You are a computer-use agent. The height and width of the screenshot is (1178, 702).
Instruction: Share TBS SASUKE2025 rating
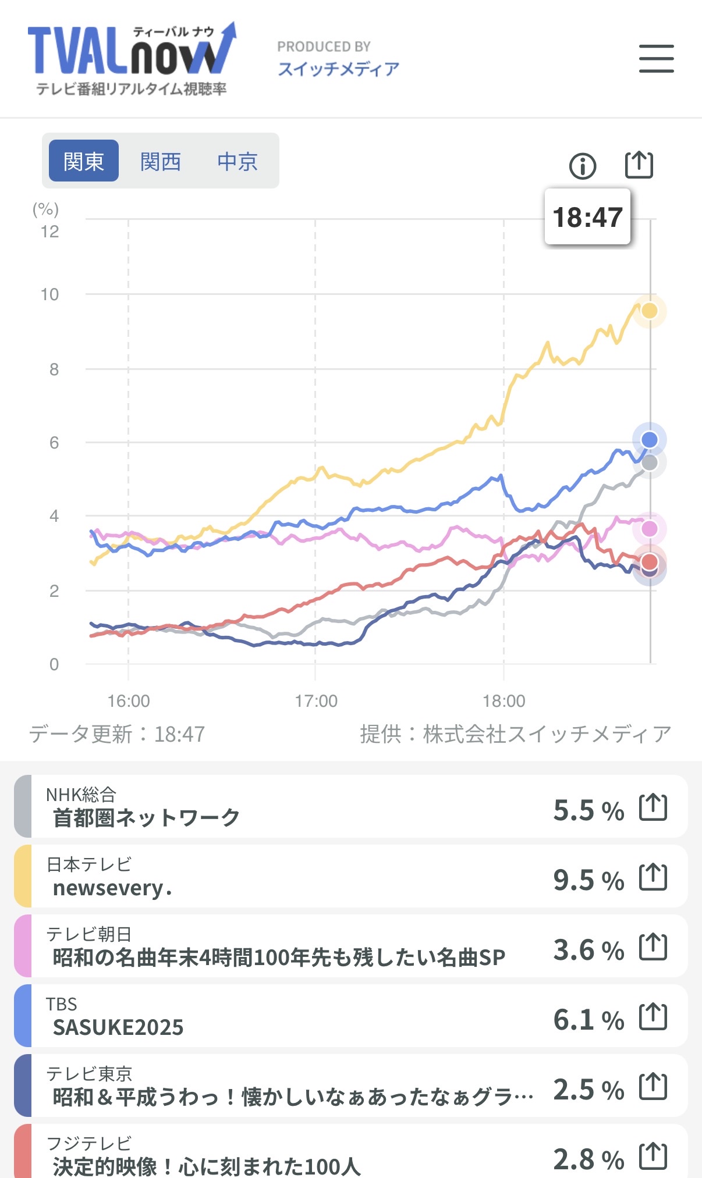point(653,1017)
